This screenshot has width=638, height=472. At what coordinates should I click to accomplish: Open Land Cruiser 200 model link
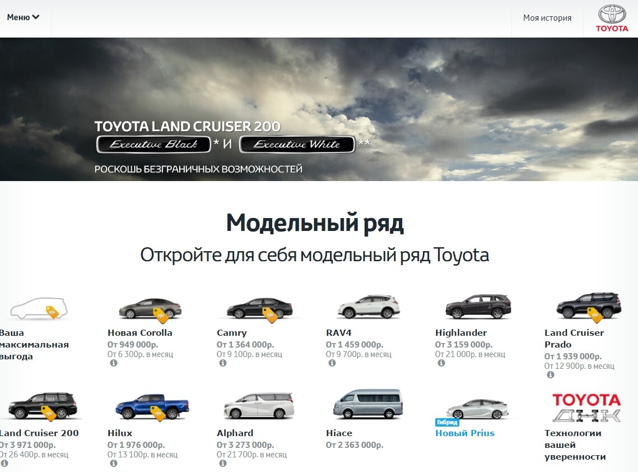coord(39,433)
